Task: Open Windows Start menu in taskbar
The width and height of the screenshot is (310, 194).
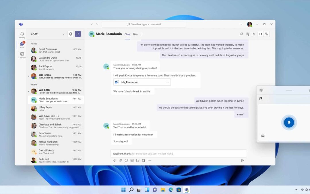Action: point(123,190)
